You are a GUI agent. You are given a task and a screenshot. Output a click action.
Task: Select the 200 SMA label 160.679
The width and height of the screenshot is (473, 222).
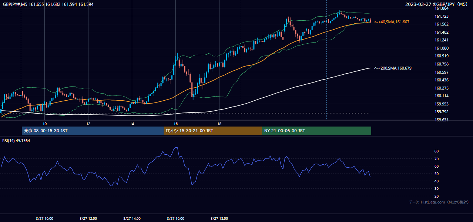(x=393, y=68)
